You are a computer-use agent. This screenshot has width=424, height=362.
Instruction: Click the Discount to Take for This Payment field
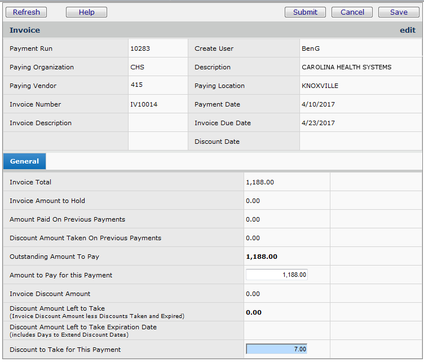[x=277, y=350]
